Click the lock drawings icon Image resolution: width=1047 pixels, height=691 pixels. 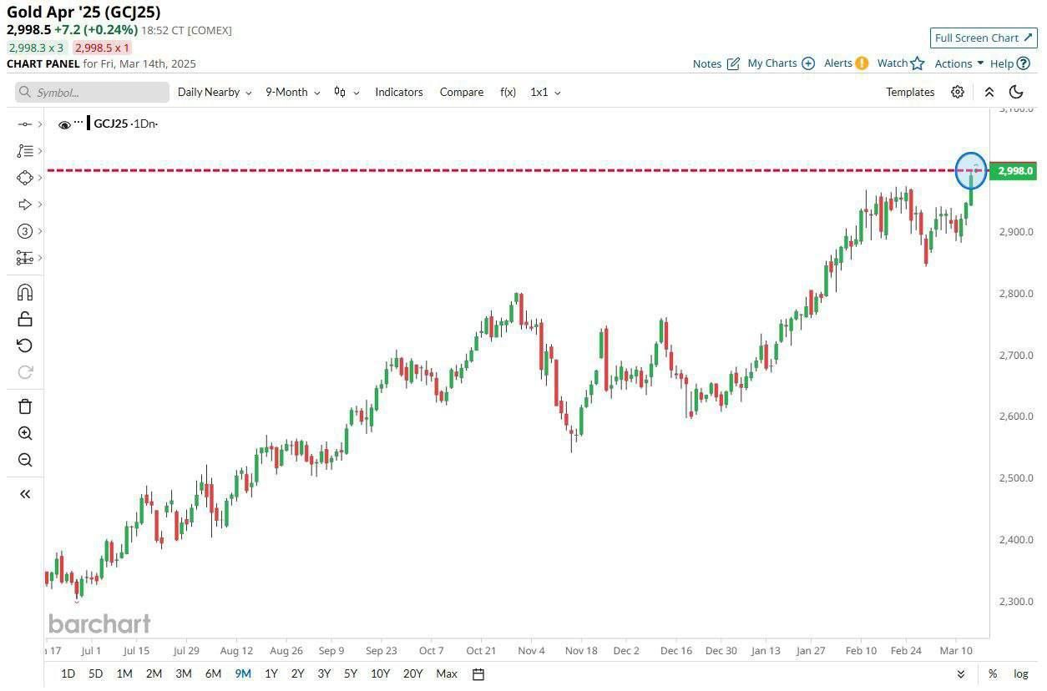tap(25, 319)
